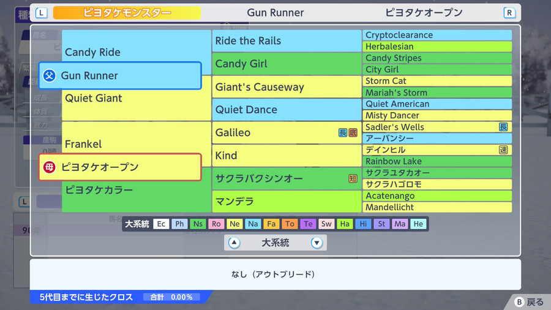Click Quiet American in fourth generation
Screen dimensions: 551x310
(437, 104)
